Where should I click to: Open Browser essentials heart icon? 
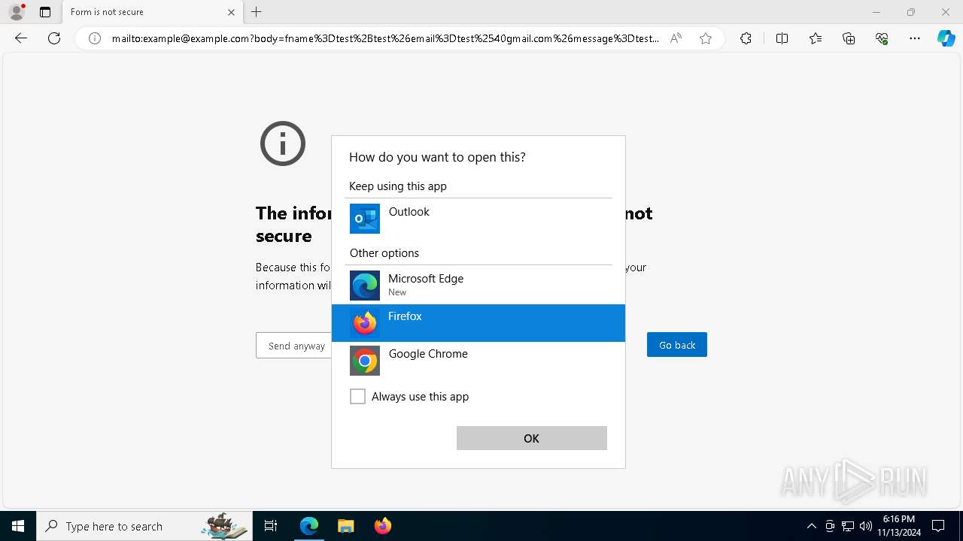coord(882,38)
